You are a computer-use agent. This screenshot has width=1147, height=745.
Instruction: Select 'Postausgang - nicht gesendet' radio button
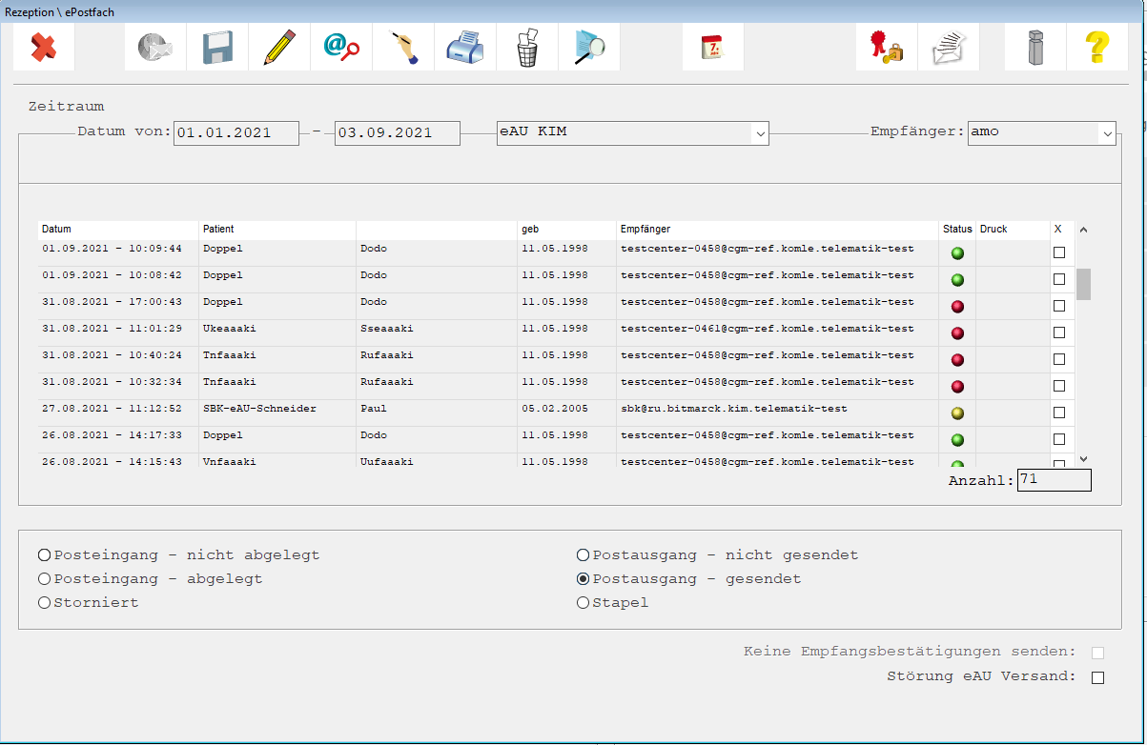[x=583, y=555]
